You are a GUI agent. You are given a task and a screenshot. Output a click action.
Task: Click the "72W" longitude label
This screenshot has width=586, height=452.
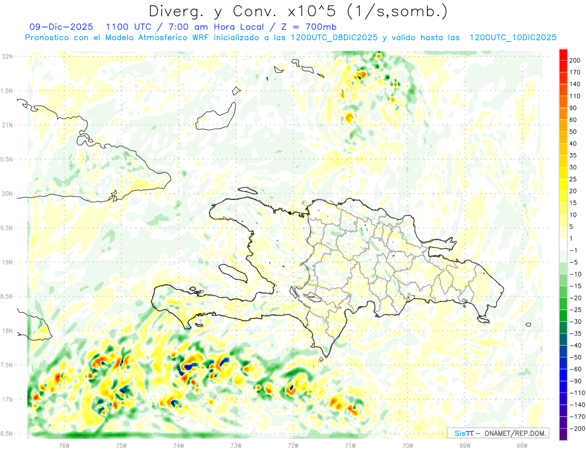coord(293,446)
